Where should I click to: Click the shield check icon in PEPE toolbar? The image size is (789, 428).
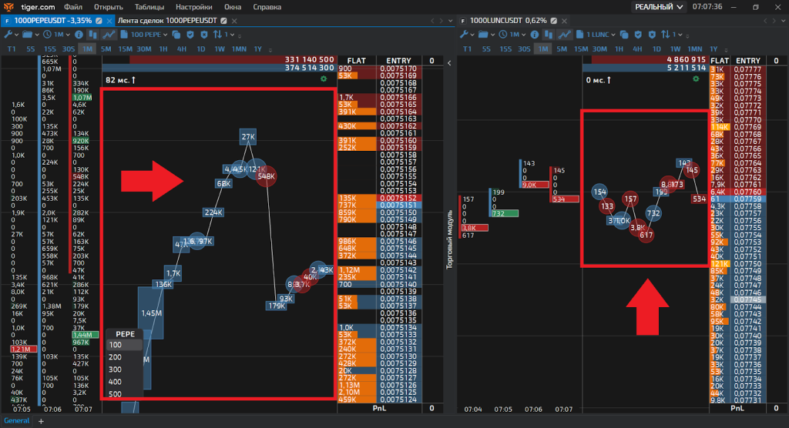tap(190, 35)
